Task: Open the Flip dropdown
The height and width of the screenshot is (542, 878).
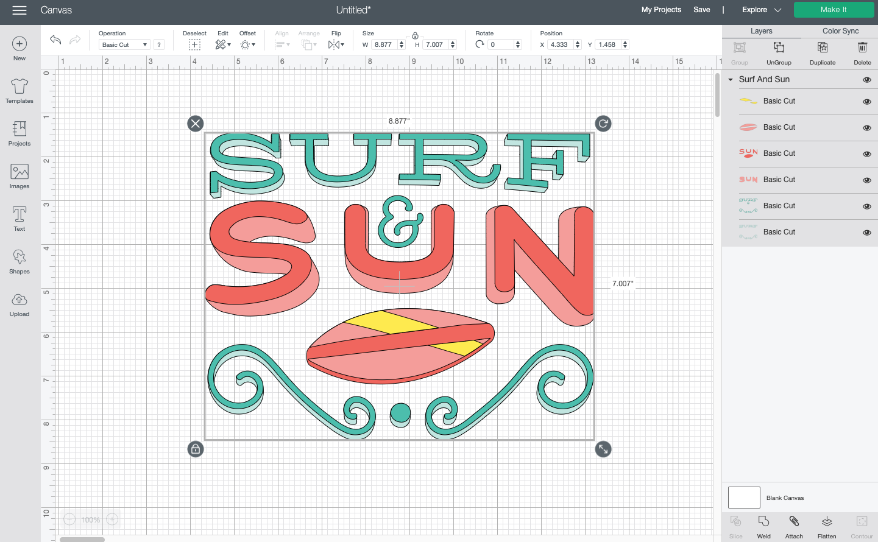Action: click(x=336, y=45)
